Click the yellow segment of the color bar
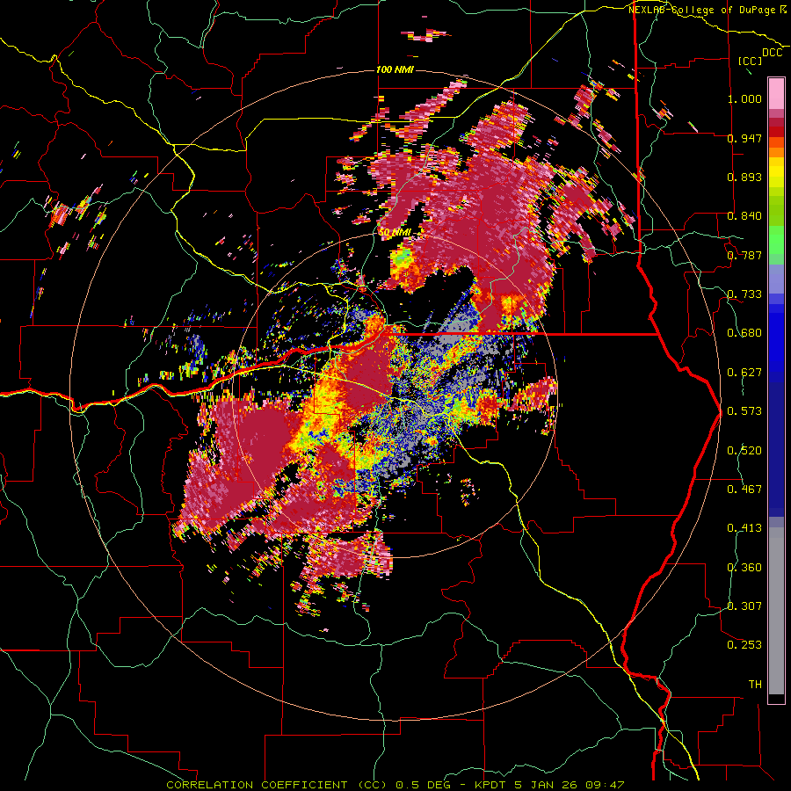Image resolution: width=791 pixels, height=791 pixels. pos(776,173)
